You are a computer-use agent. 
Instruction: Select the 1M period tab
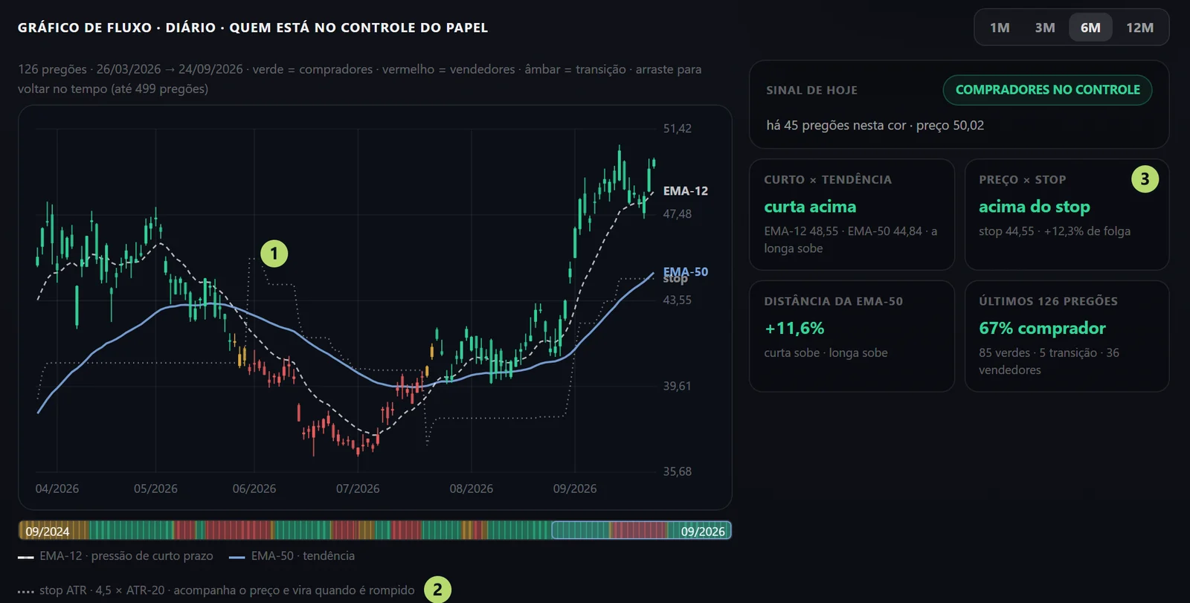(1000, 28)
